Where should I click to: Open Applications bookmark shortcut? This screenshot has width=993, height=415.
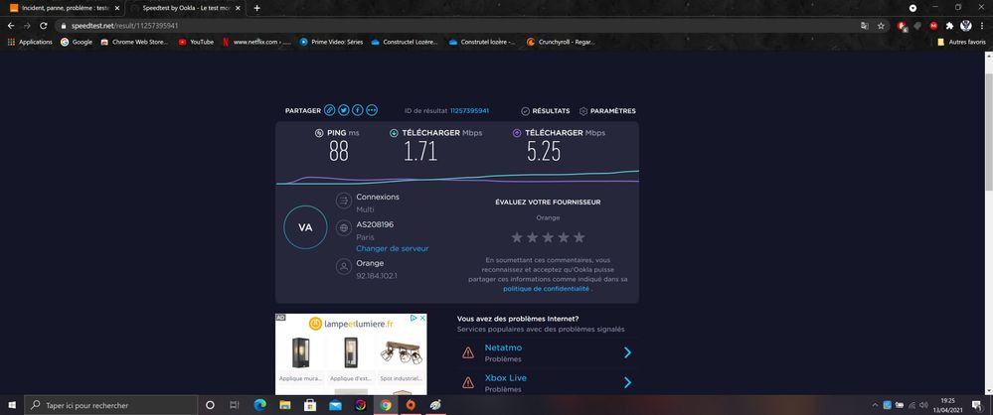click(30, 42)
